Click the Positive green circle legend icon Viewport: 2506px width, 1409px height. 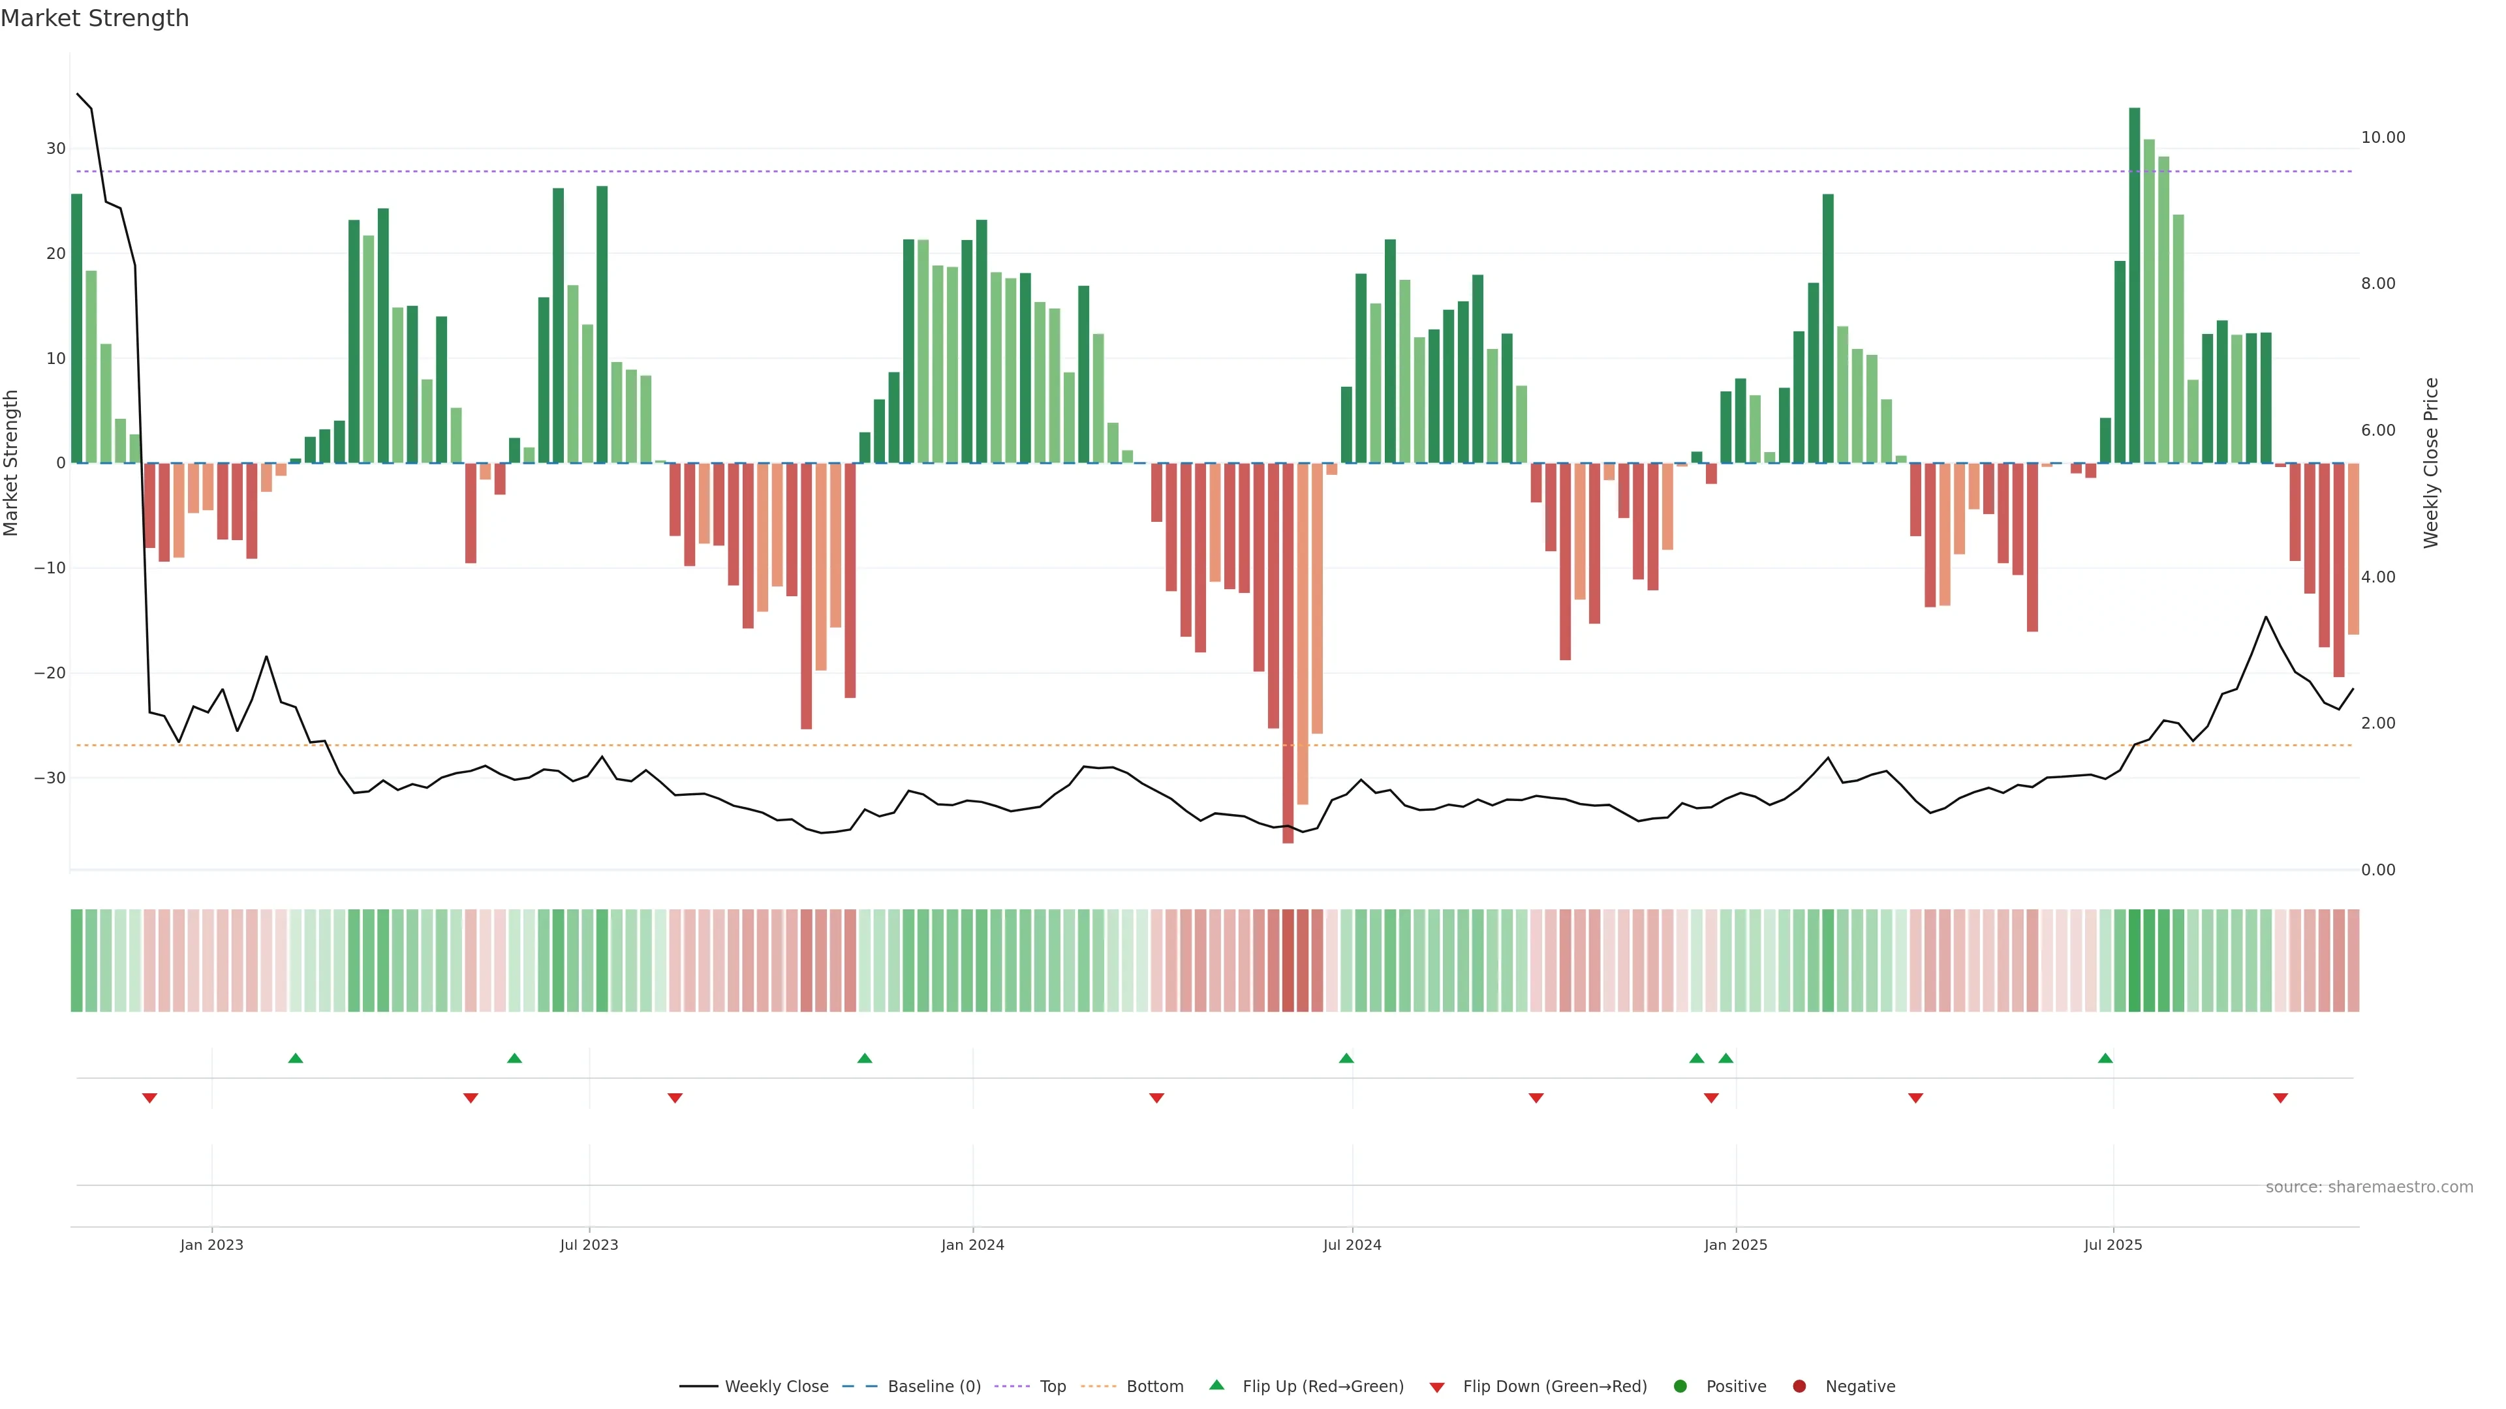[1680, 1387]
